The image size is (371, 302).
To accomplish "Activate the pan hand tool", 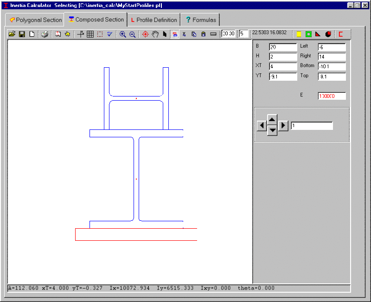I will [x=155, y=33].
